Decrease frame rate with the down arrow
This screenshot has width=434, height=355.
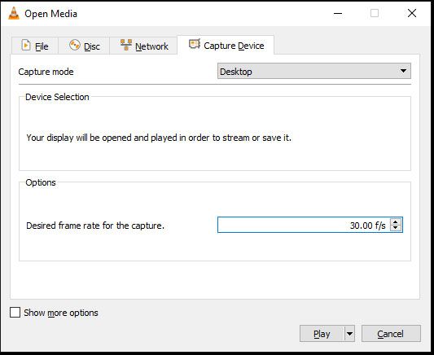tap(396, 228)
